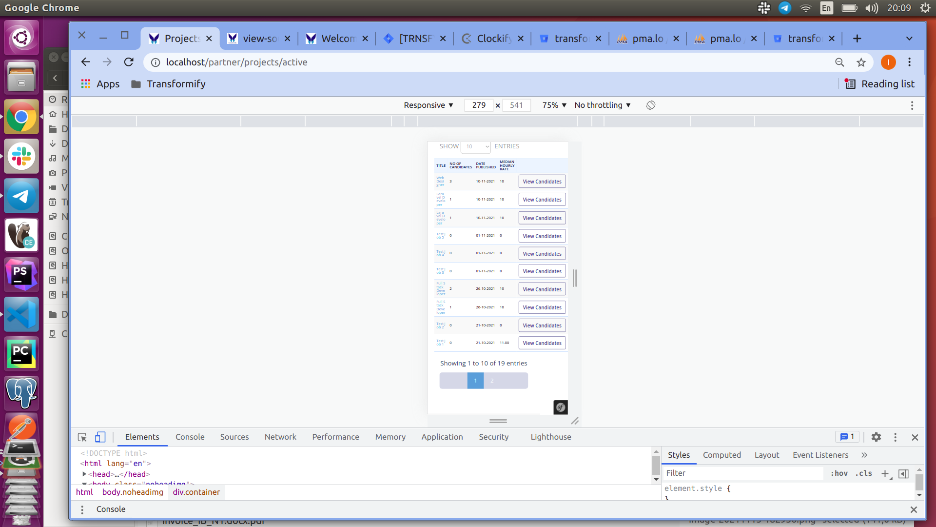Open the Responsive device dropdown
The height and width of the screenshot is (527, 936).
[x=428, y=105]
